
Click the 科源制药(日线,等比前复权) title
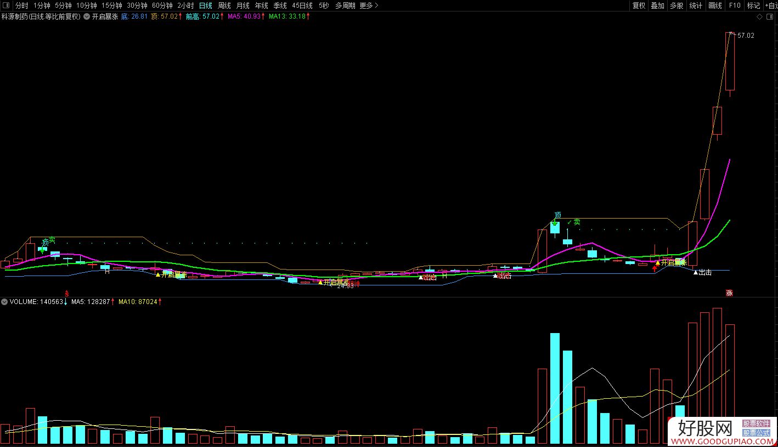pos(41,16)
